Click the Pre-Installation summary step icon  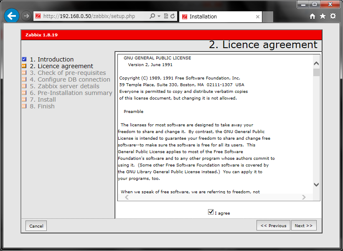click(x=24, y=92)
